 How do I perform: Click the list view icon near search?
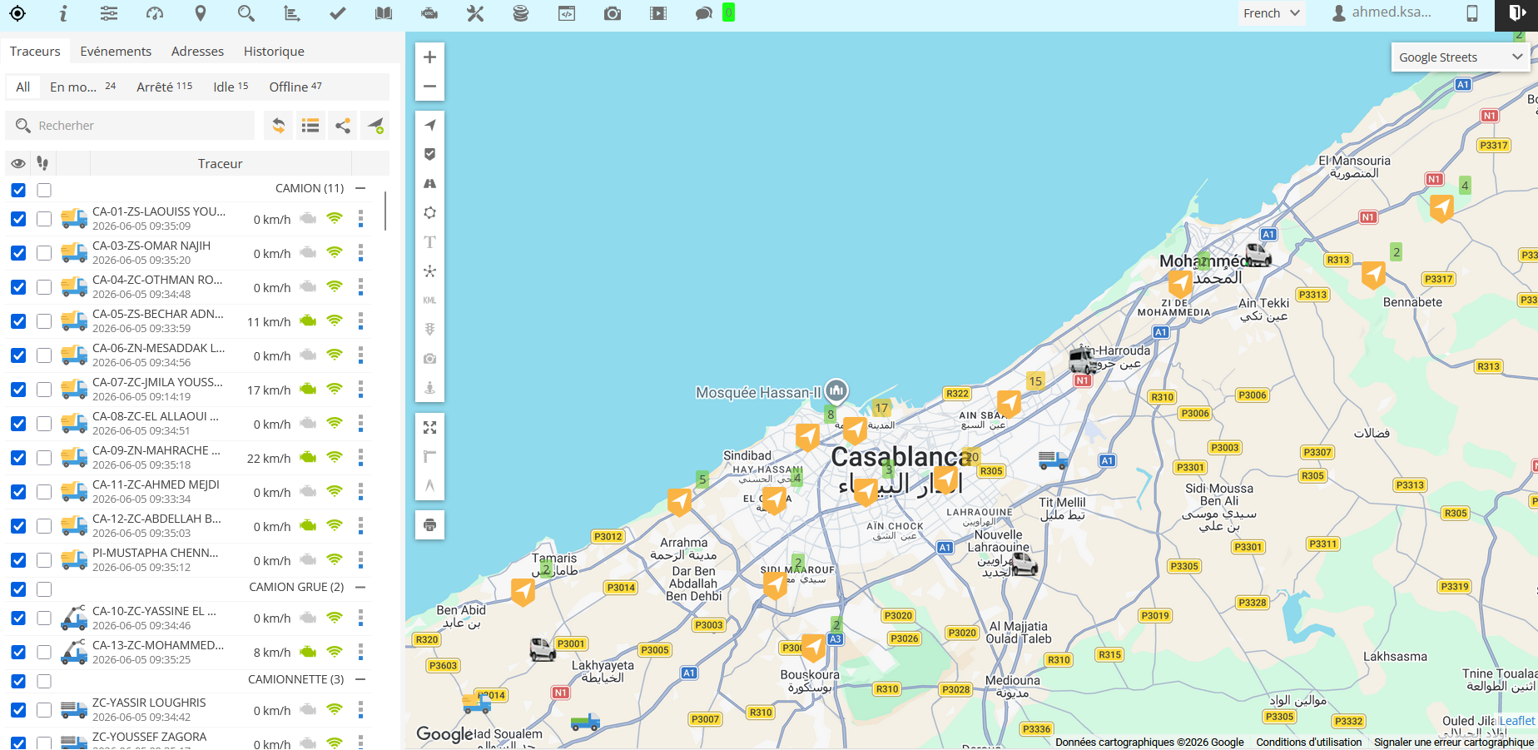point(310,126)
